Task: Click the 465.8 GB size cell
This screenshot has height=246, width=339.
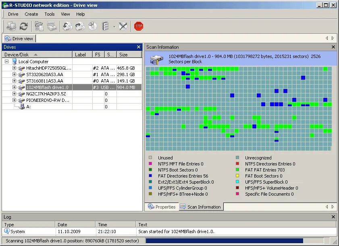Action: point(129,68)
